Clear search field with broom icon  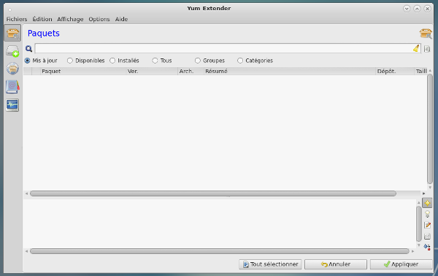(416, 48)
